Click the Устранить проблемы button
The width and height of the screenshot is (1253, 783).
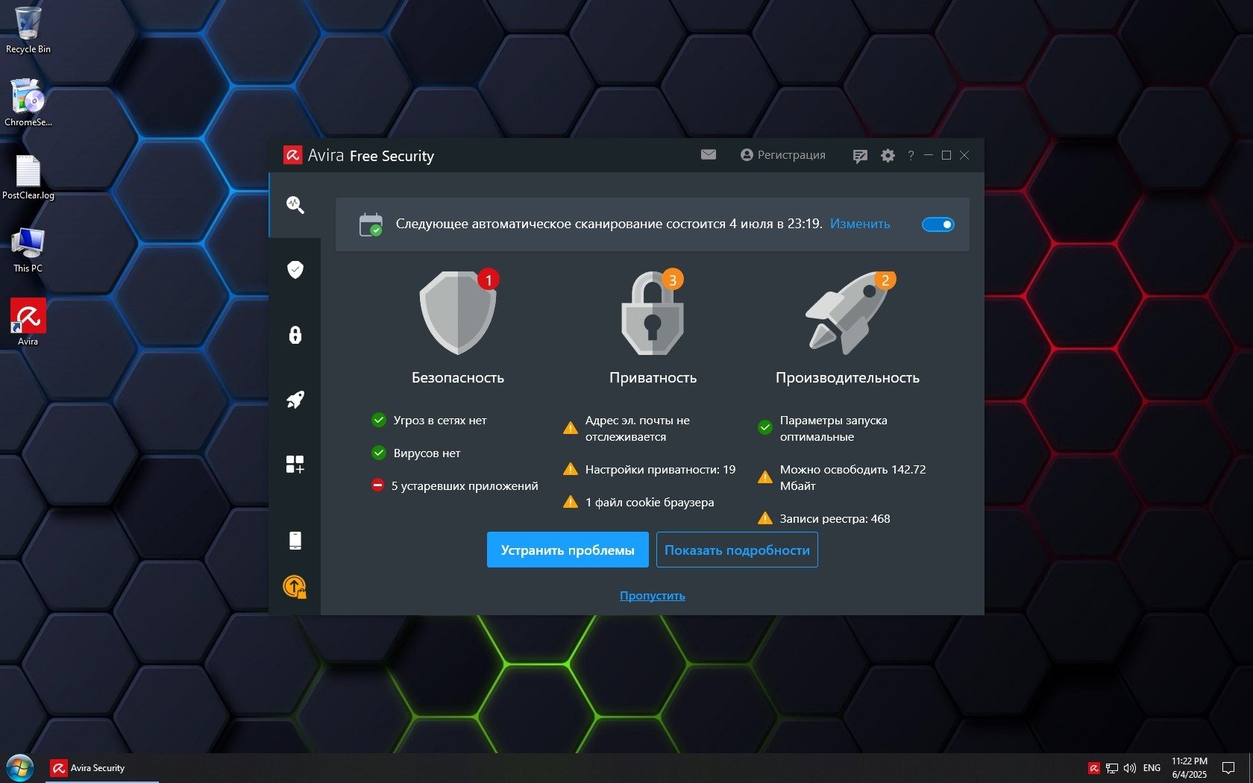568,550
